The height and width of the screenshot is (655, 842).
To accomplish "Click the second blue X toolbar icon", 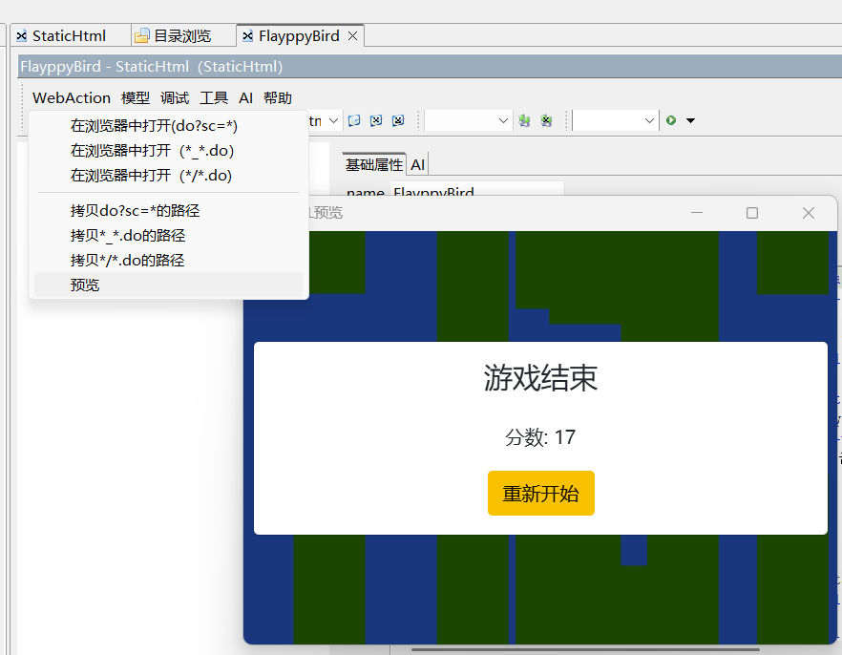I will 376,120.
